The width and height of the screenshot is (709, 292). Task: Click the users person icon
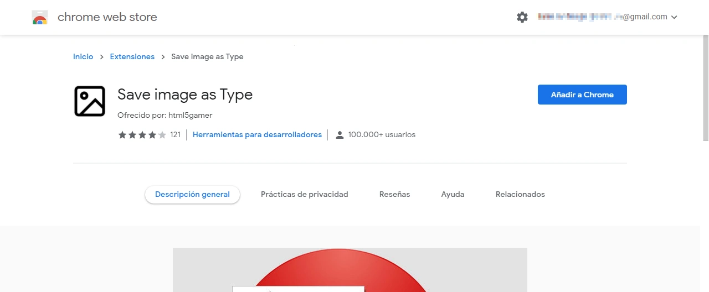click(x=340, y=135)
